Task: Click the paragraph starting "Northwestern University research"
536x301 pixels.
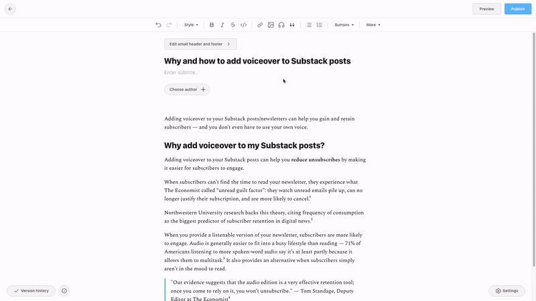Action: pyautogui.click(x=265, y=217)
